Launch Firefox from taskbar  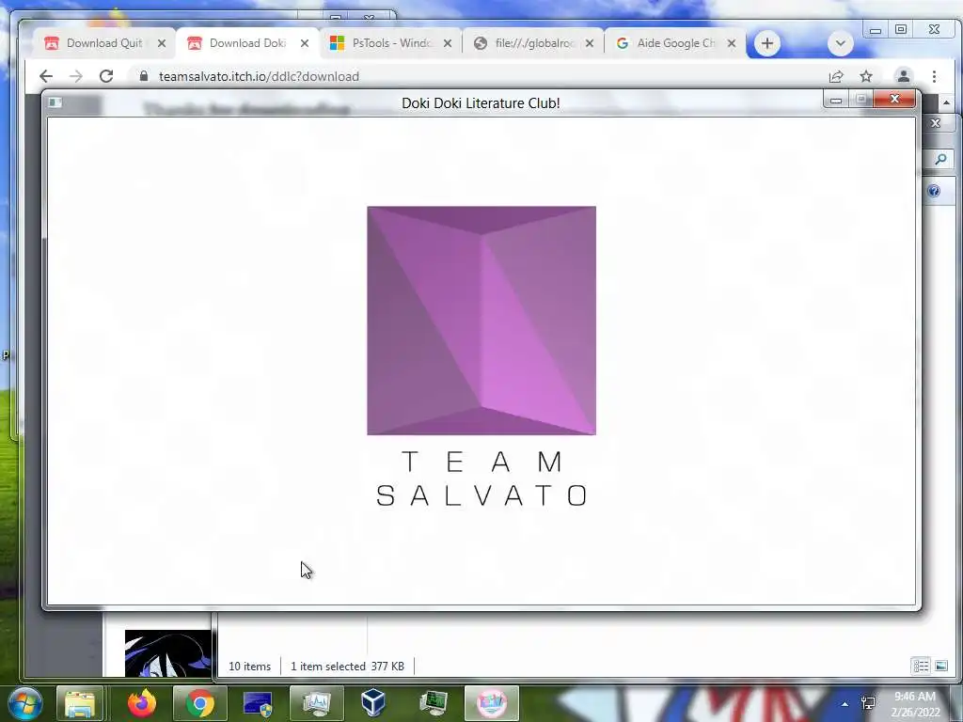click(x=142, y=703)
